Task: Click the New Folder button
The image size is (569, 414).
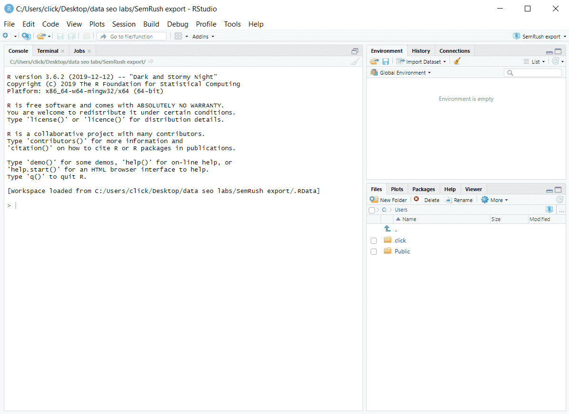Action: click(x=388, y=200)
